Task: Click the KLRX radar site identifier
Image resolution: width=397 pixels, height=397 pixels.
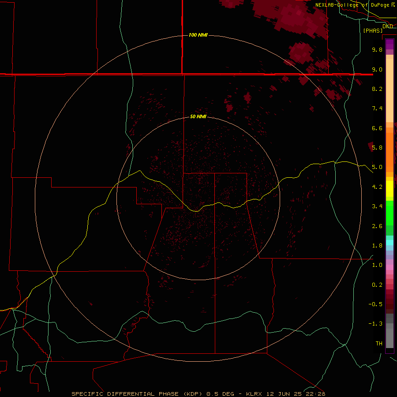Action: pos(255,394)
